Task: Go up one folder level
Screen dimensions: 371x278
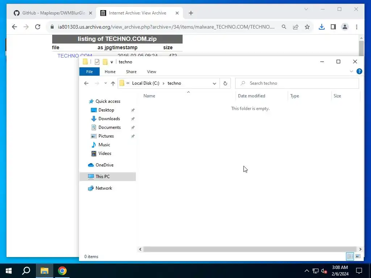Action: pos(113,83)
